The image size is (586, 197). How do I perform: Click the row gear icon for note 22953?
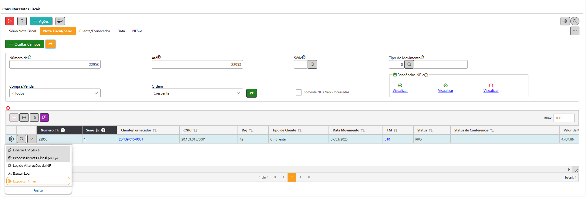[11, 139]
